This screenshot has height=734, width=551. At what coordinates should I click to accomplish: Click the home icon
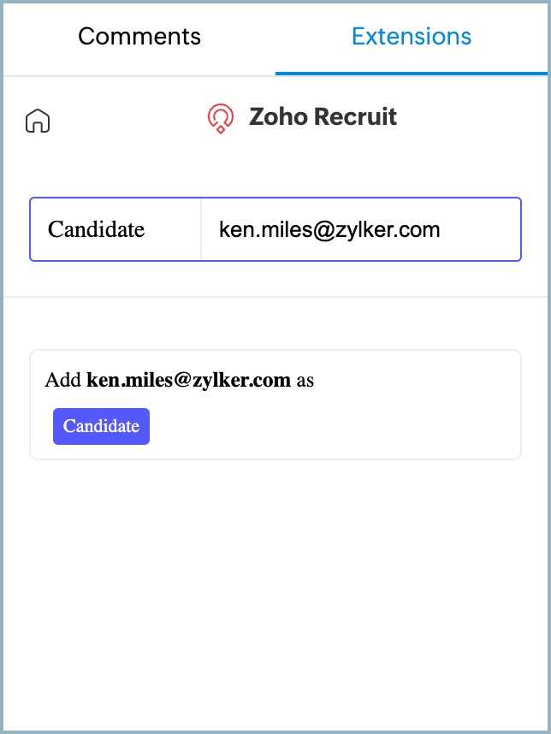tap(38, 121)
